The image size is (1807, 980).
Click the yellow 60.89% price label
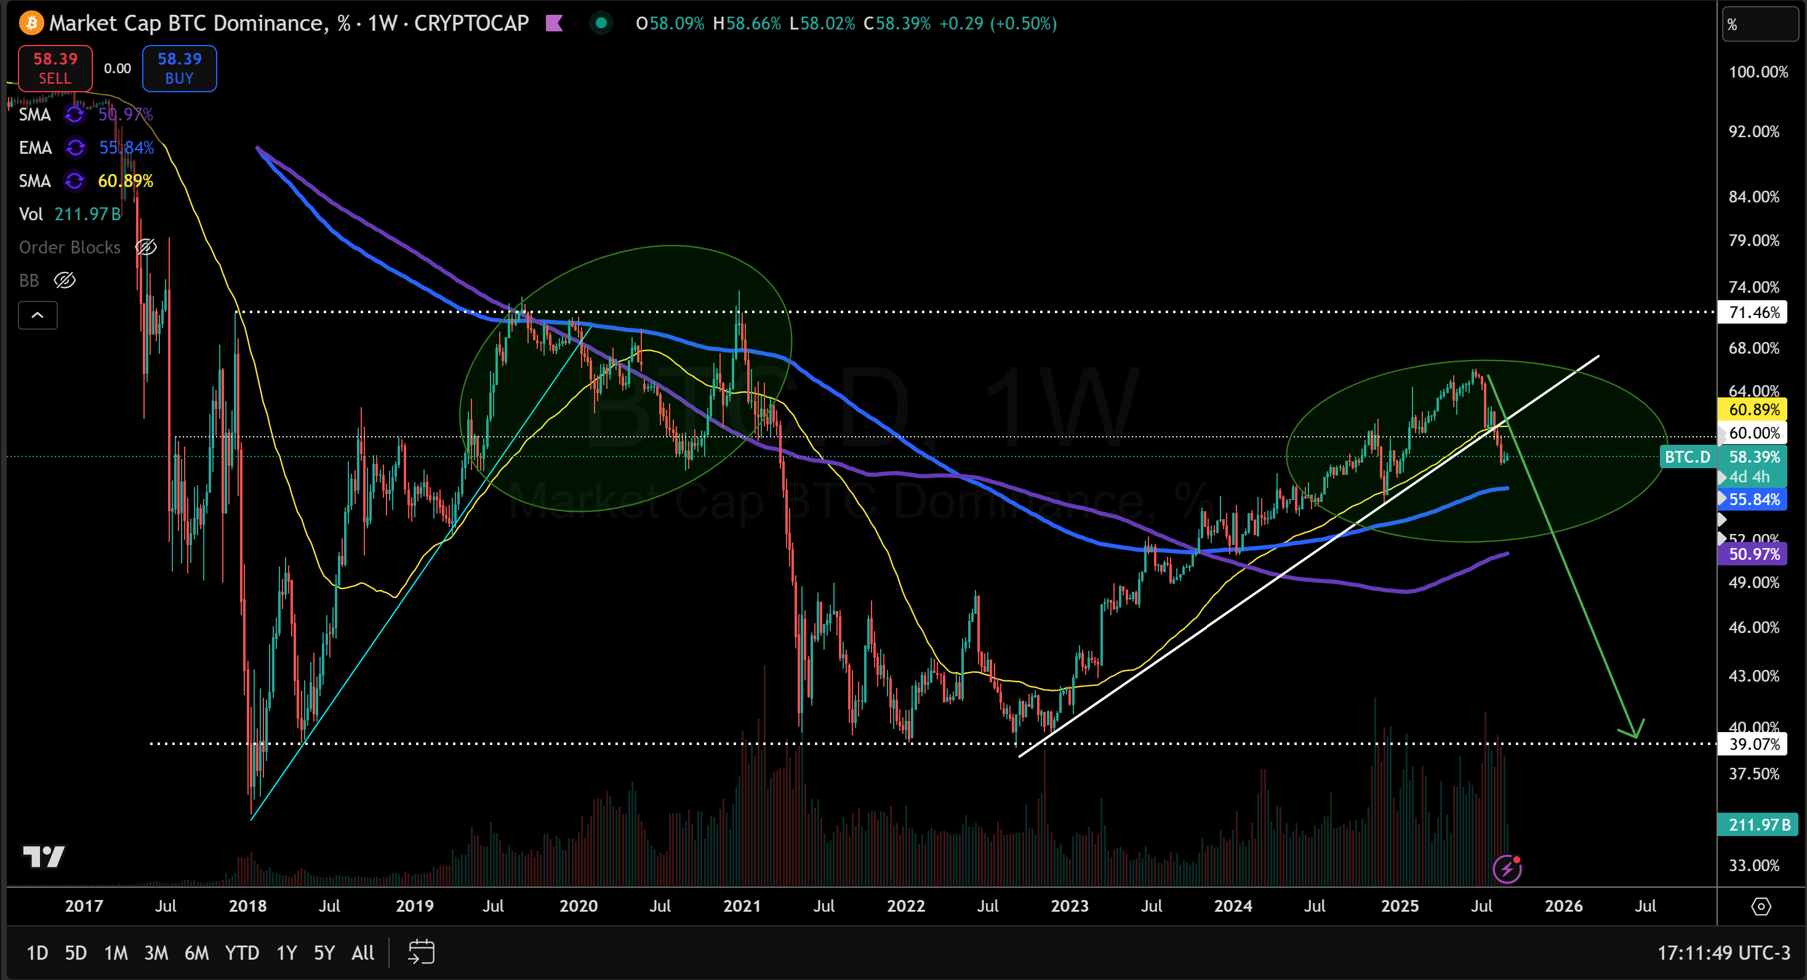click(x=1753, y=409)
